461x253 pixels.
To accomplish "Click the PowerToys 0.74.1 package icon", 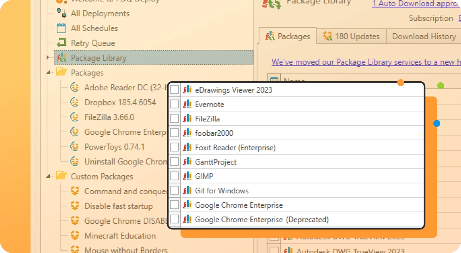I will [x=75, y=146].
